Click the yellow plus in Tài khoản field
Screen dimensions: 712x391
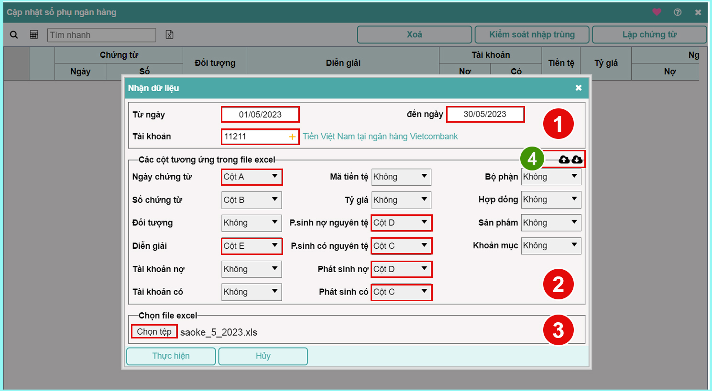[292, 137]
